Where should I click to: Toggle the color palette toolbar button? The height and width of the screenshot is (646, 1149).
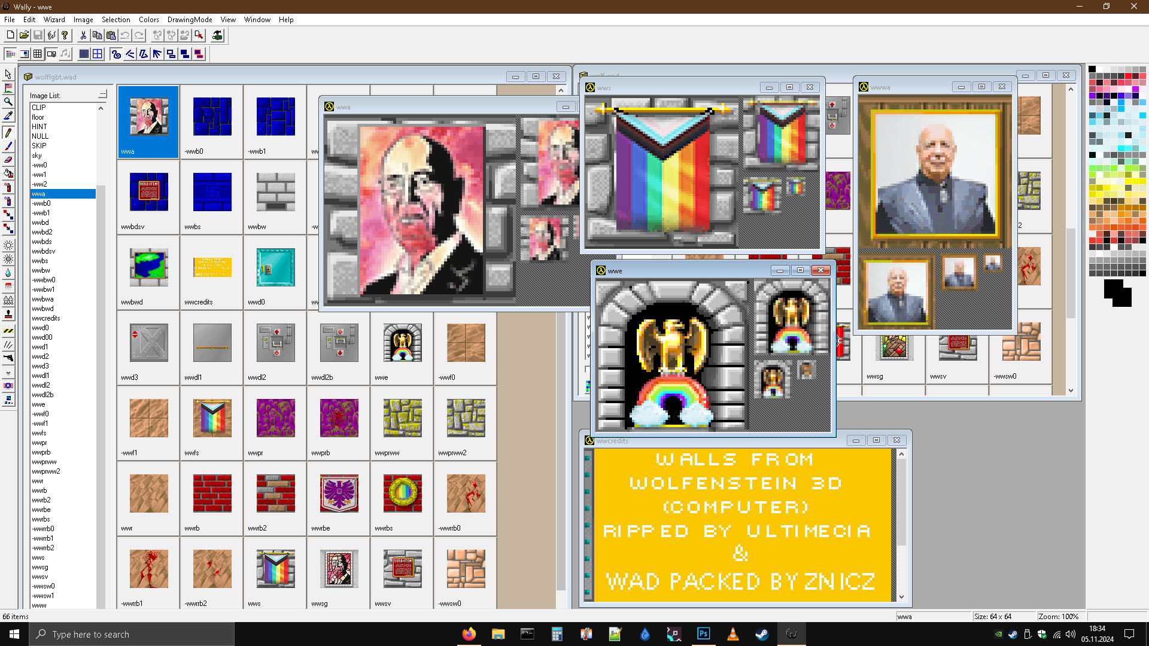click(x=10, y=54)
